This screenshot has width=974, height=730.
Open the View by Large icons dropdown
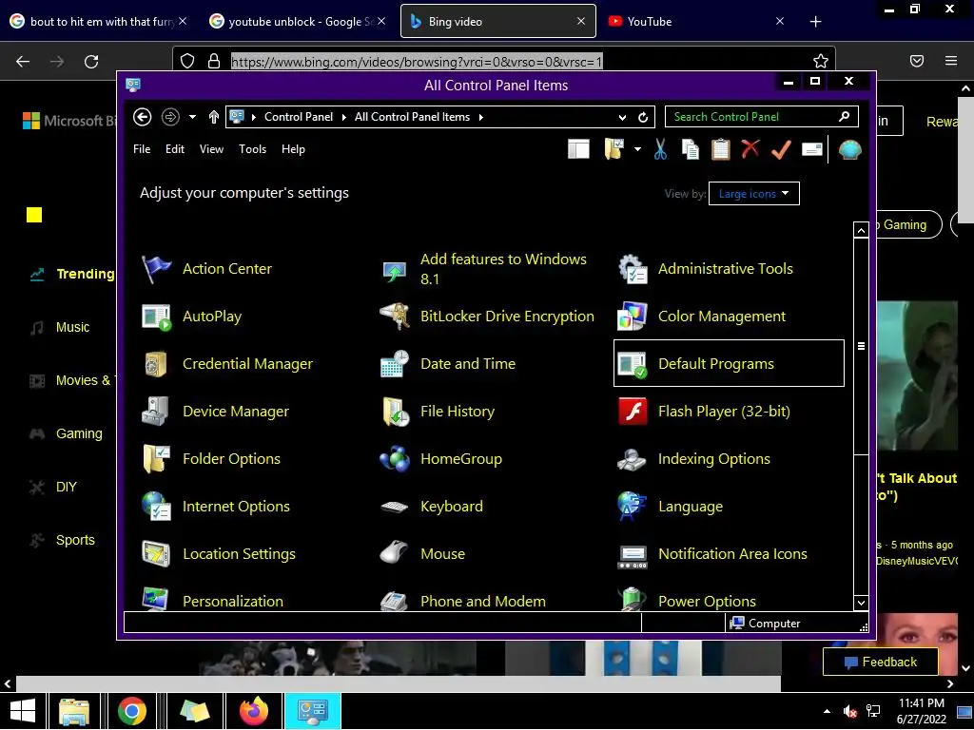coord(753,194)
